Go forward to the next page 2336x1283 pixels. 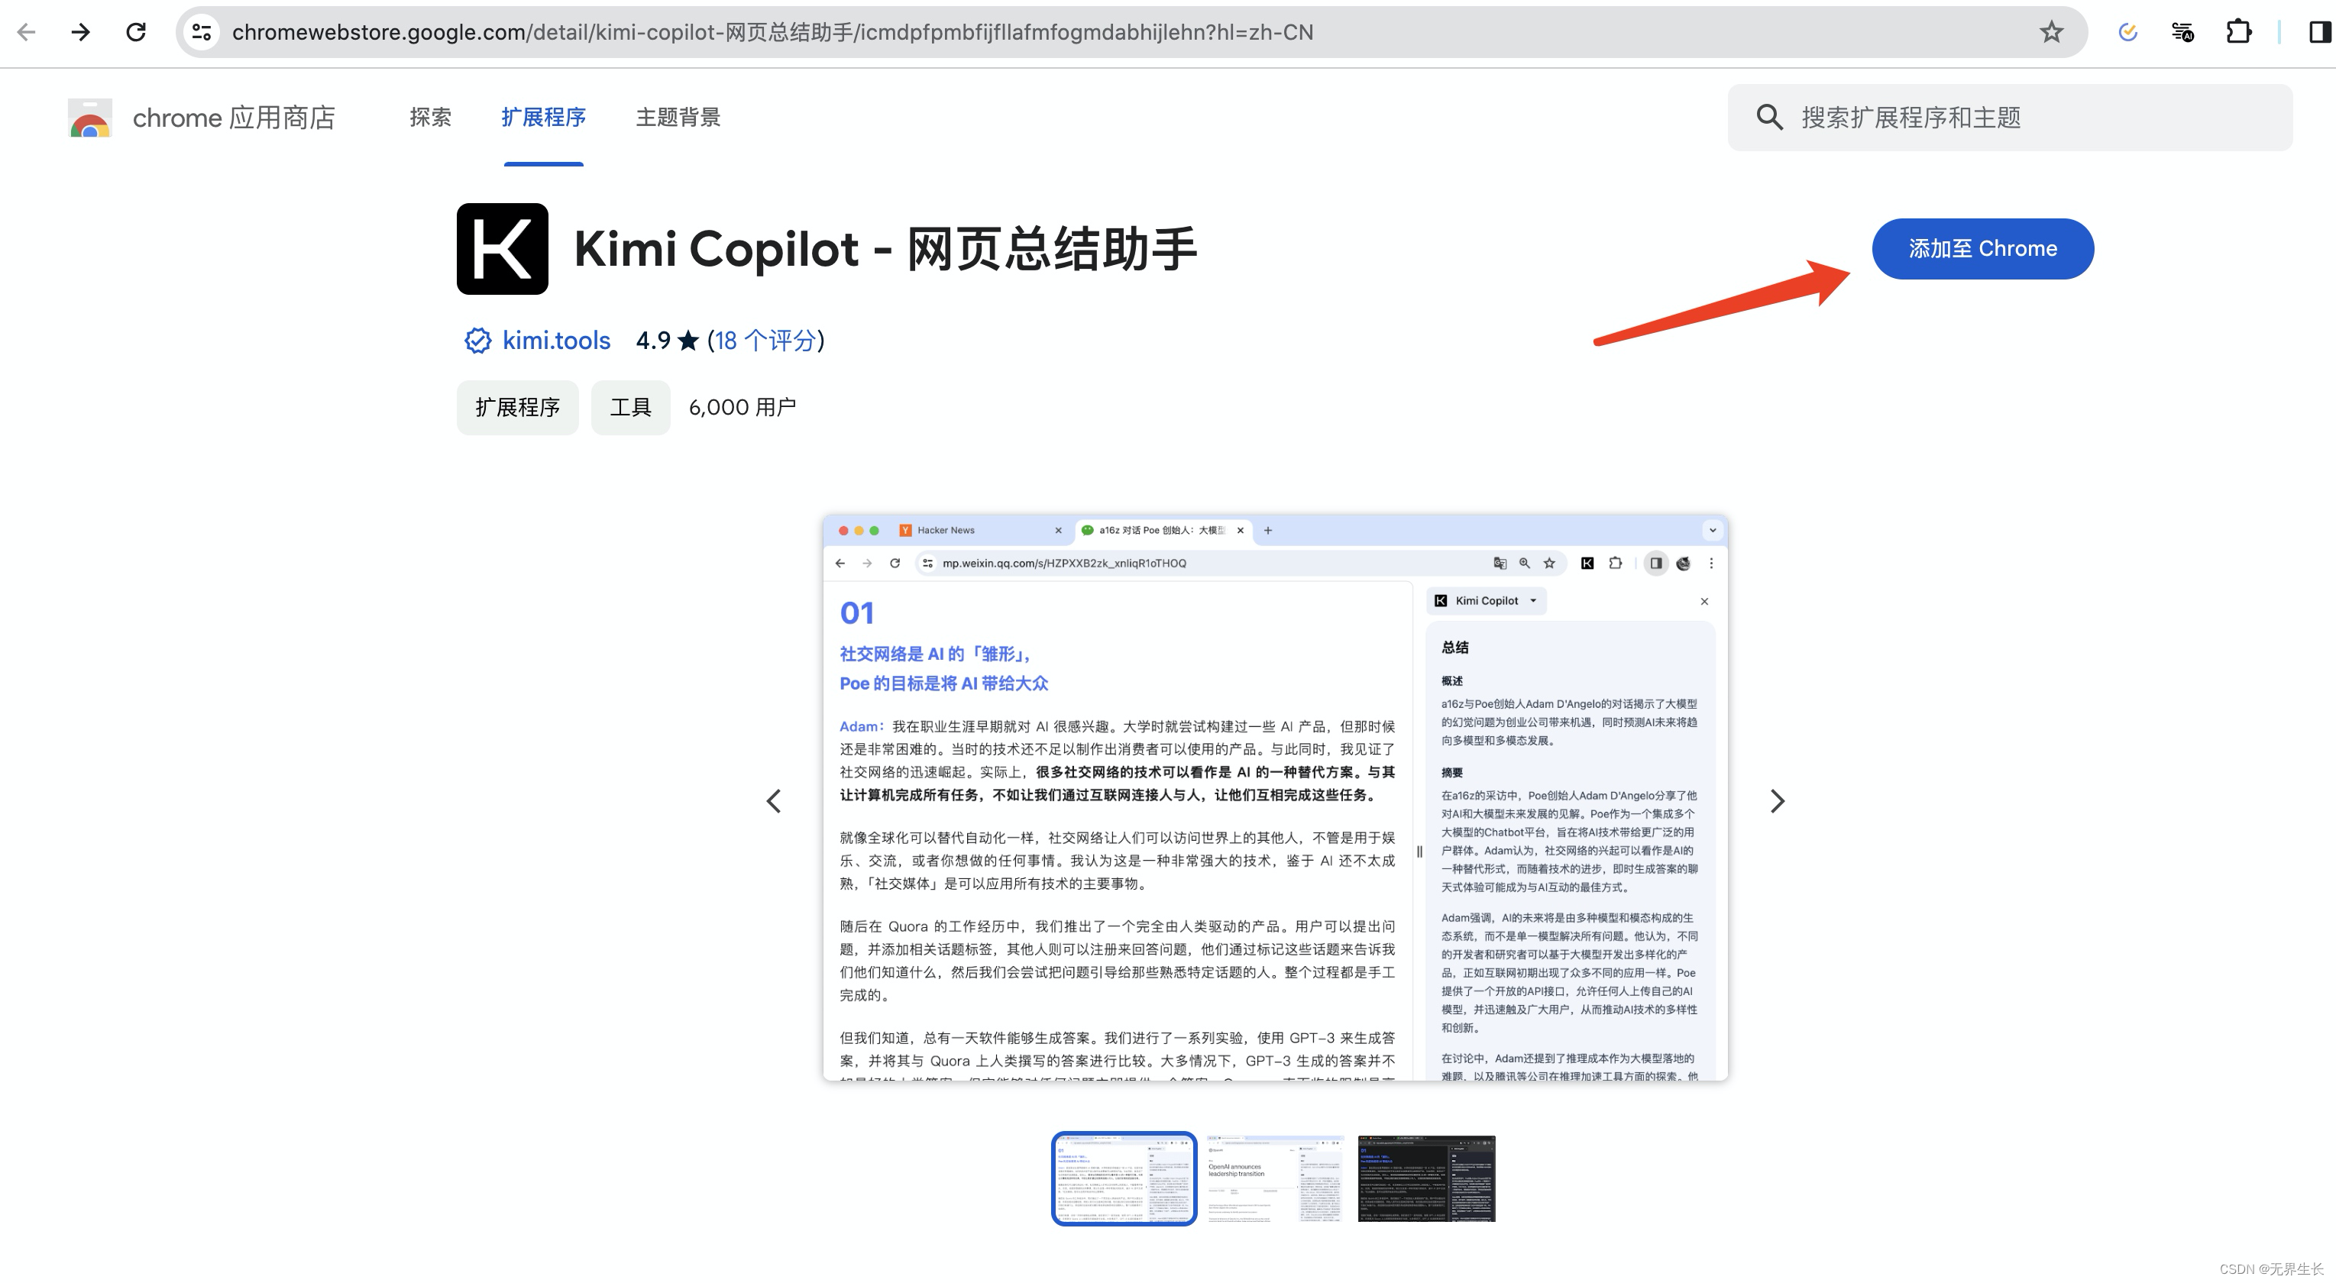click(x=81, y=33)
